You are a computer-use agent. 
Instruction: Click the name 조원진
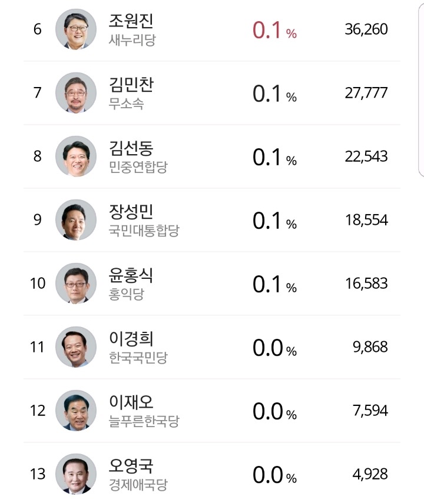(x=131, y=21)
